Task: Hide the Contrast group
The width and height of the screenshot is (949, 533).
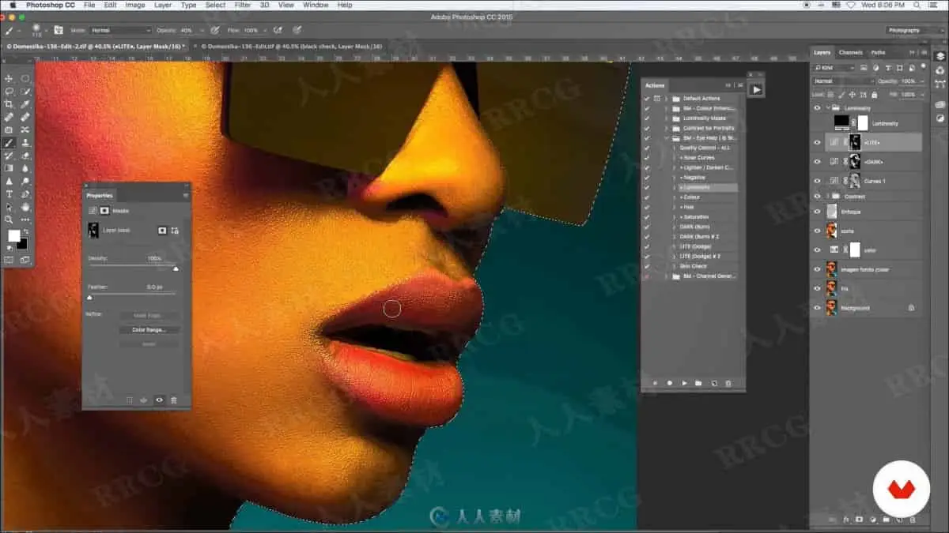Action: click(818, 196)
